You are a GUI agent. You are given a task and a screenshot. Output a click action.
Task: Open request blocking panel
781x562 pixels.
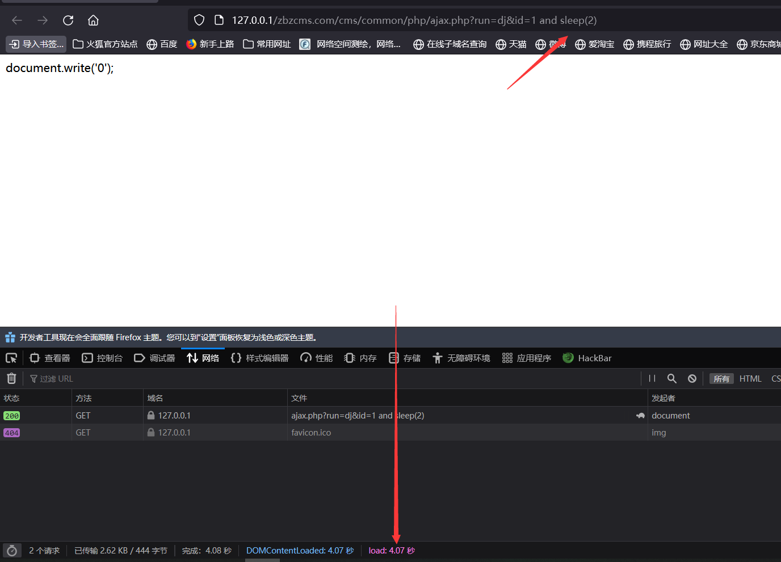pyautogui.click(x=692, y=378)
